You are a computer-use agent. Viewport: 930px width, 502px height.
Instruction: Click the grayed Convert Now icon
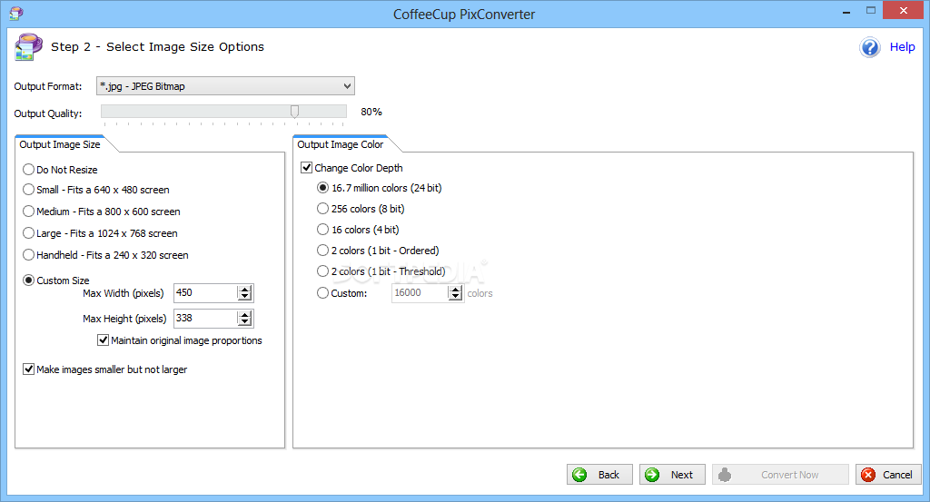724,475
